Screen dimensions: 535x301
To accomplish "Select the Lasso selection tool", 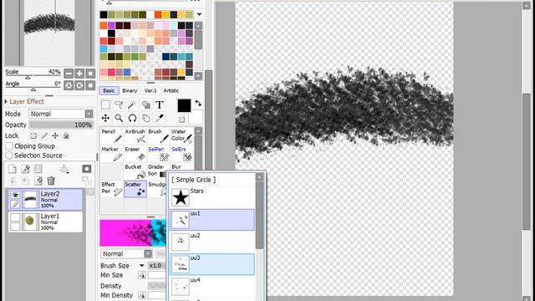I will [119, 105].
